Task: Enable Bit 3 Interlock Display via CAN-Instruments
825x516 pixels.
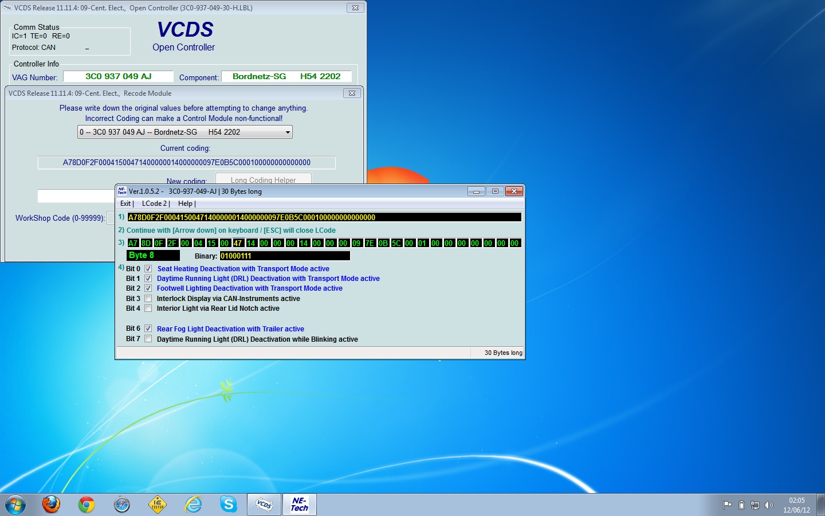Action: [148, 299]
